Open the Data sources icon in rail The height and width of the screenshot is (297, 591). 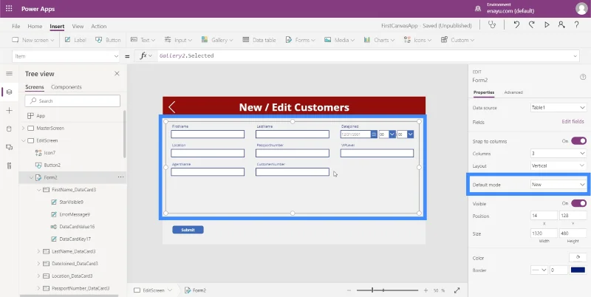click(x=9, y=129)
